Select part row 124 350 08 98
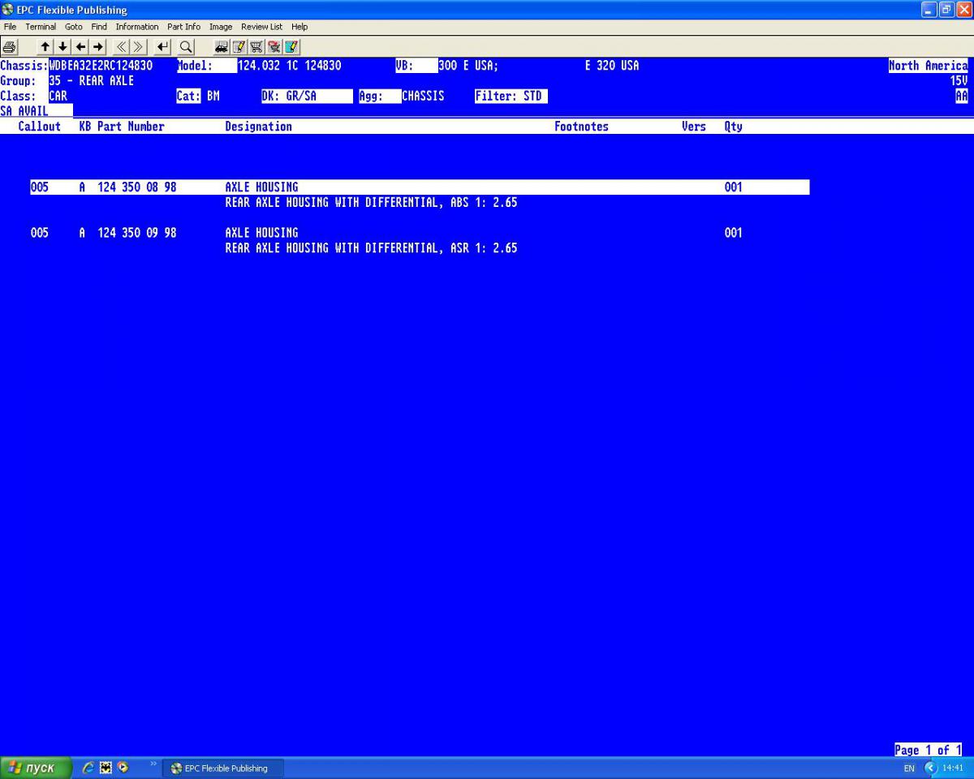 coord(420,187)
